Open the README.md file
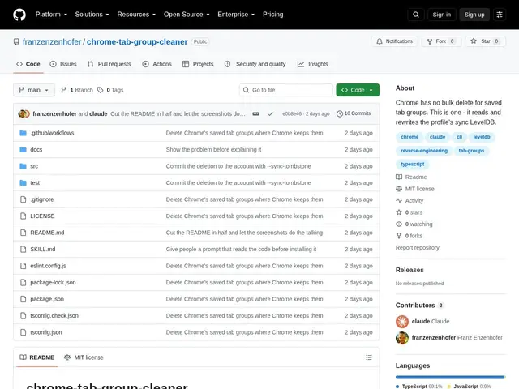This screenshot has width=519, height=389. 47,233
